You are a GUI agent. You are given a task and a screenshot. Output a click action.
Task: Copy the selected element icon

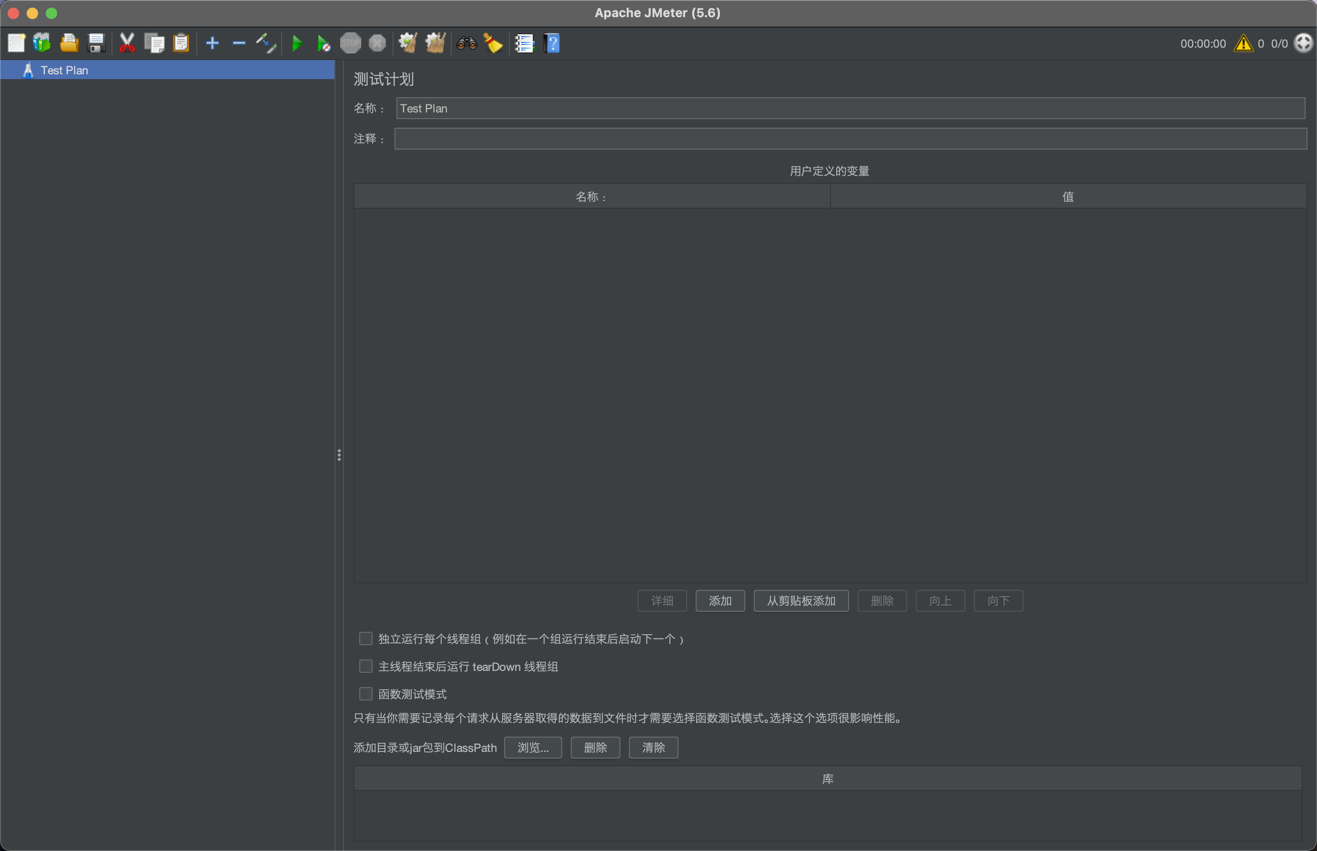tap(154, 43)
